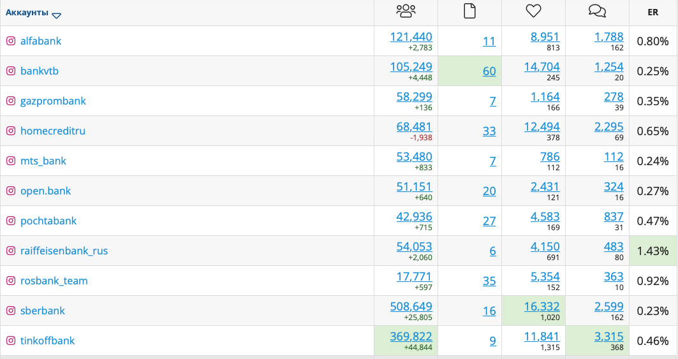Viewport: 678px width, 359px height.
Task: Sort by the comments speech bubbles icon
Action: (x=597, y=11)
